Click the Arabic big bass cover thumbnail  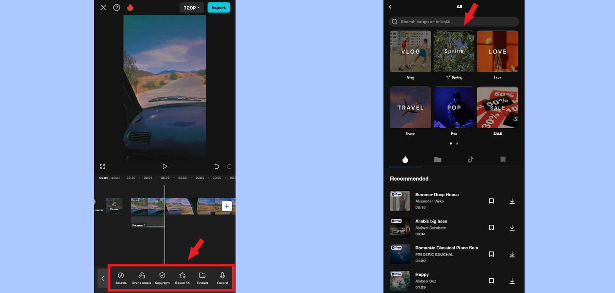pos(400,228)
